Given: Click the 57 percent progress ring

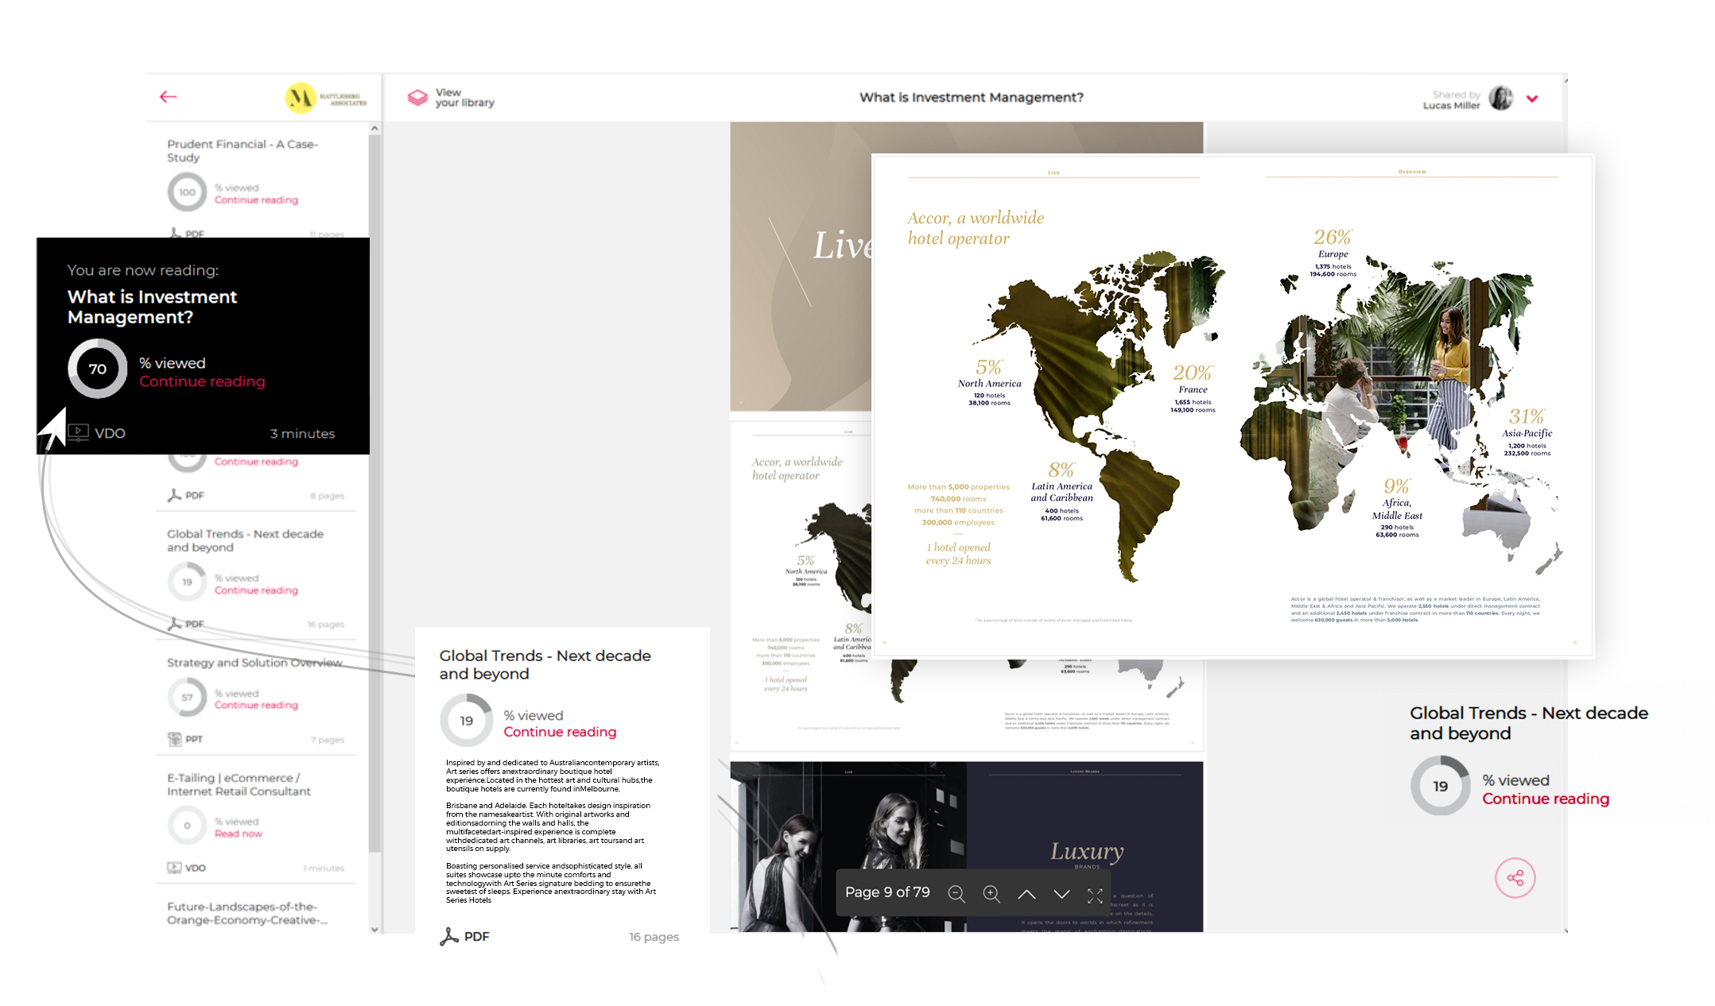Looking at the screenshot, I should pos(187,697).
